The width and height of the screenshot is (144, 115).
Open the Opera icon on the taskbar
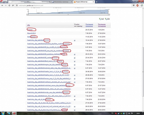[14, 113]
